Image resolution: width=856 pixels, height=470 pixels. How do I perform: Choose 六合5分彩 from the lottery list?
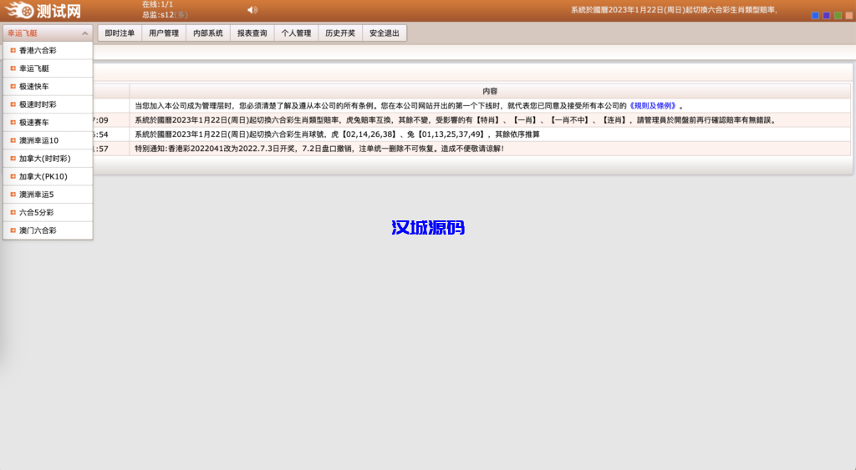pos(48,212)
